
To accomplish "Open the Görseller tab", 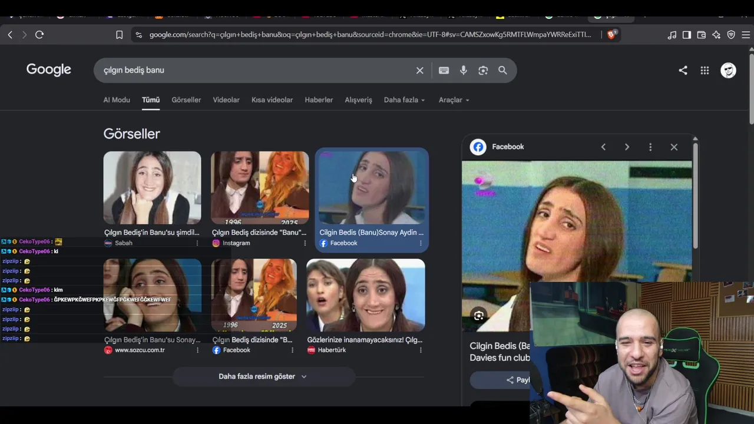I will (186, 100).
